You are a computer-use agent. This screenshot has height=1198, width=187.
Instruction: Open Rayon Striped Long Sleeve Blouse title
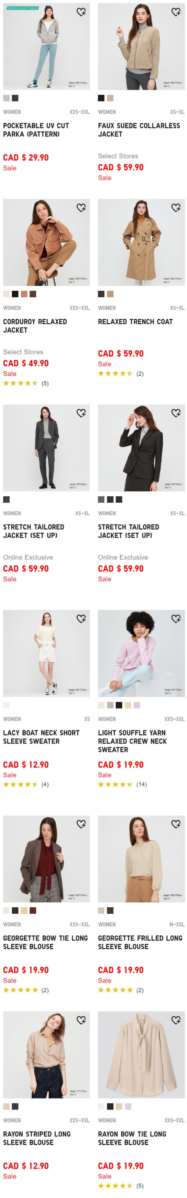tap(37, 1138)
